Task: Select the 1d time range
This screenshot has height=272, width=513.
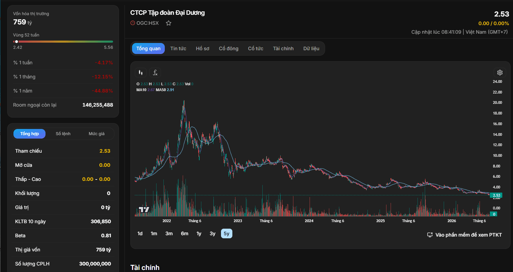Action: tap(140, 233)
